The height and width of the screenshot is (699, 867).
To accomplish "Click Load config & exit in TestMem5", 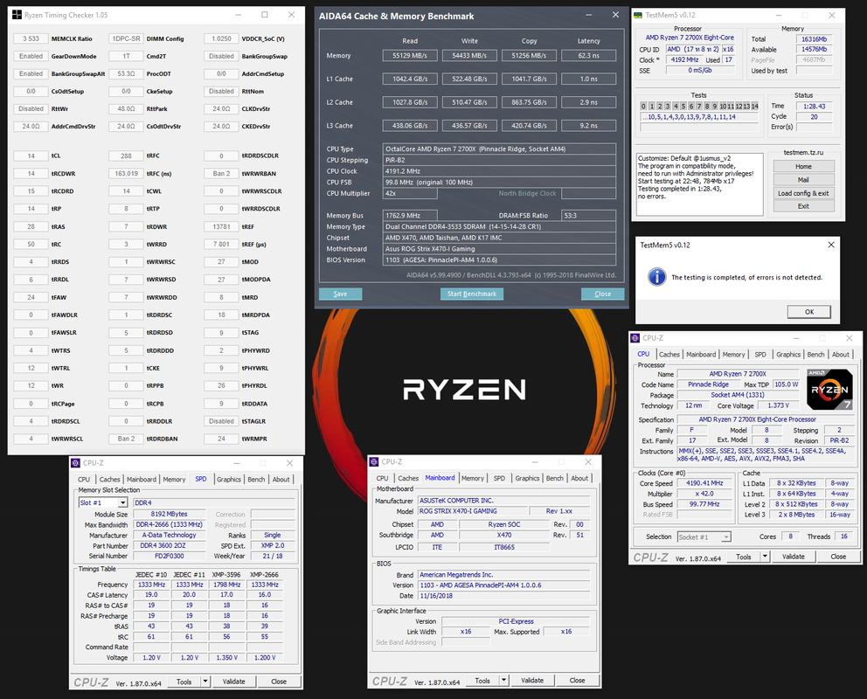I will [x=803, y=193].
